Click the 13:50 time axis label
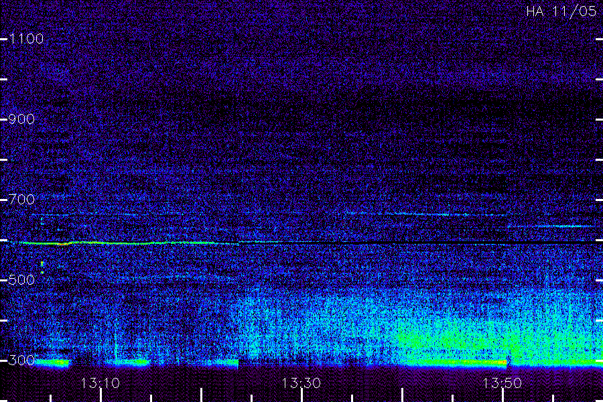Image resolution: width=603 pixels, height=402 pixels. click(x=503, y=383)
